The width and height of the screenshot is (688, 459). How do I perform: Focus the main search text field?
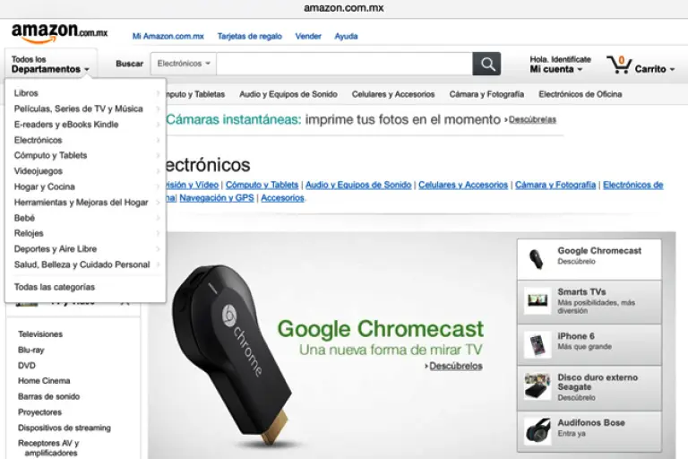click(344, 64)
